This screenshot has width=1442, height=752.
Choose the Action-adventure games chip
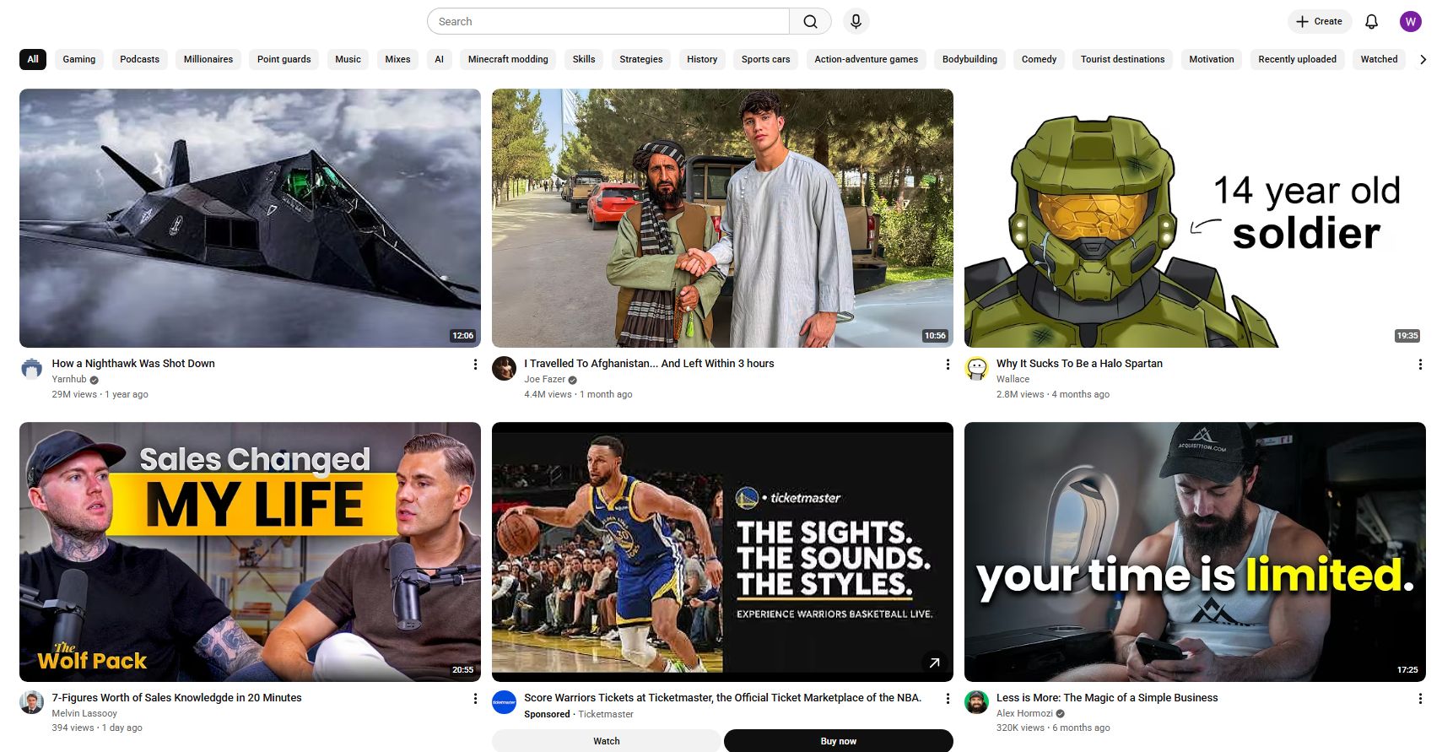(867, 59)
